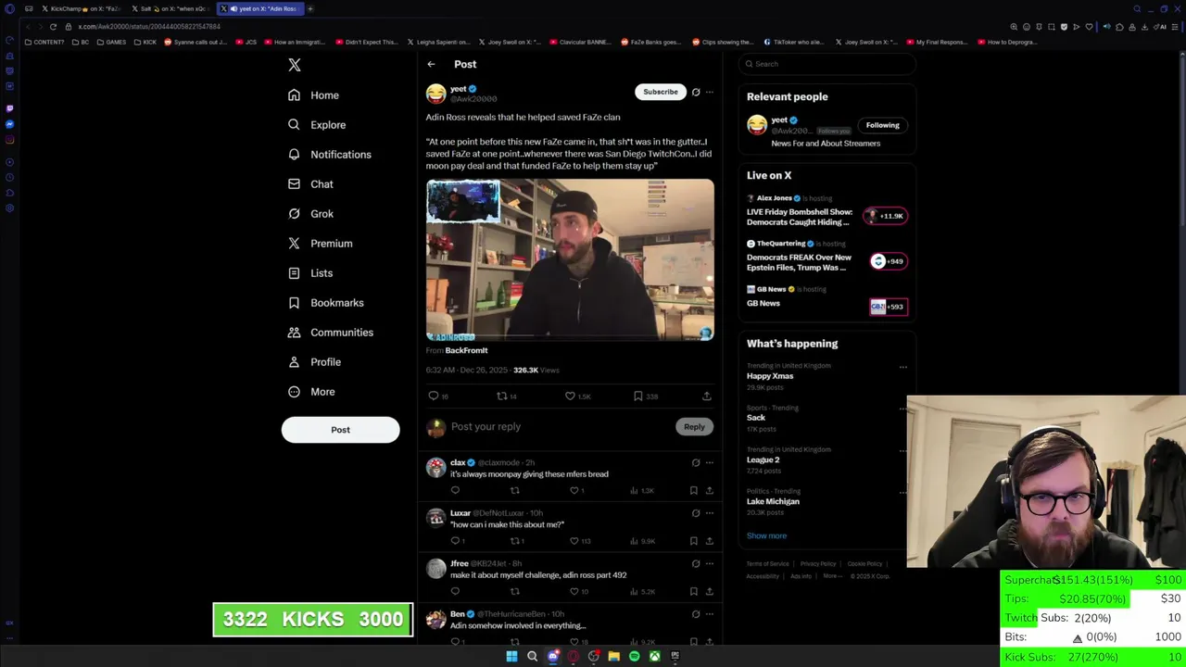Open three-dot menu on clax's reply
Image resolution: width=1186 pixels, height=667 pixels.
pyautogui.click(x=710, y=462)
